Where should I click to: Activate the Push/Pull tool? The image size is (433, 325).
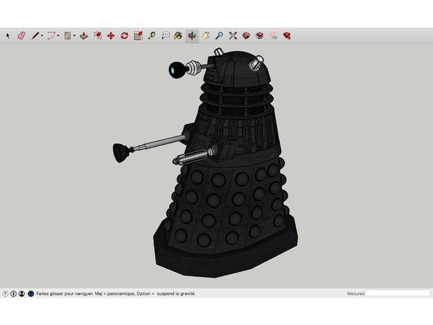[84, 36]
